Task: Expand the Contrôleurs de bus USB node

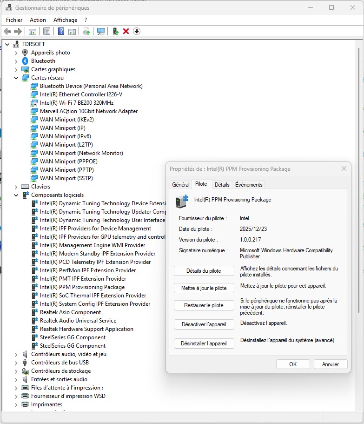Action: coord(16,363)
